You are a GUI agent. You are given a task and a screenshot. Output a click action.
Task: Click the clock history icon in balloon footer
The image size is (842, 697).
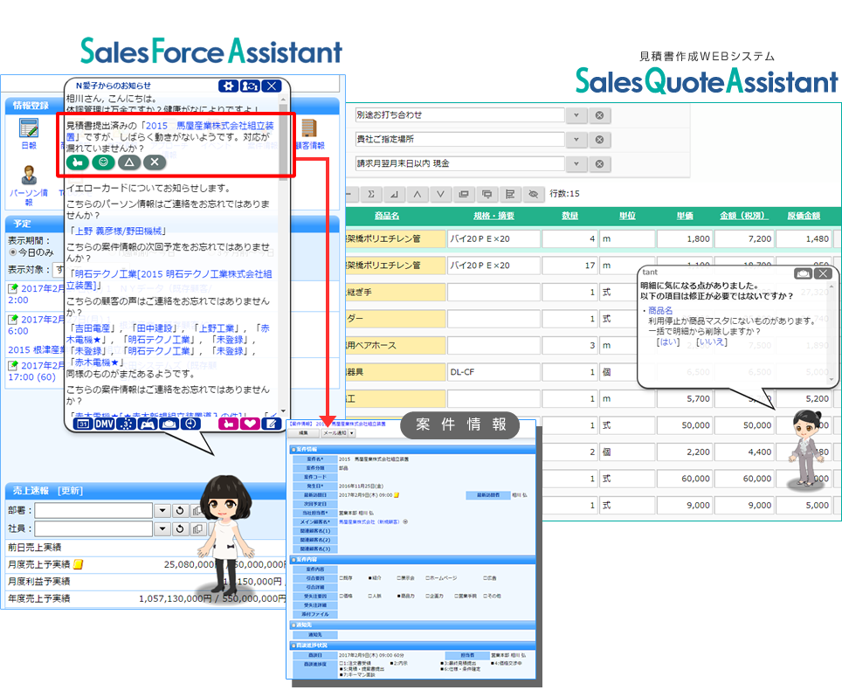(x=190, y=424)
